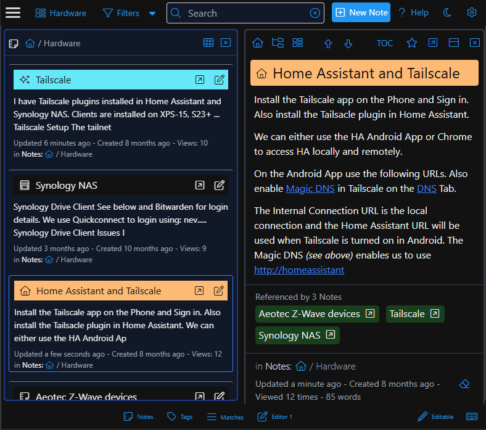Viewport: 486px width, 430px height.
Task: Follow the DNS tab link
Action: tap(426, 189)
